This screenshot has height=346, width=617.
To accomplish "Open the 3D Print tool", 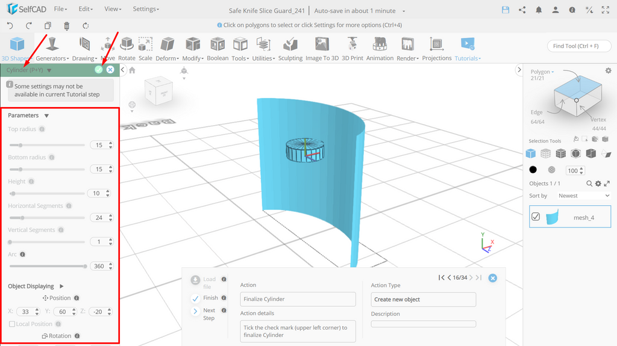I will pos(352,49).
